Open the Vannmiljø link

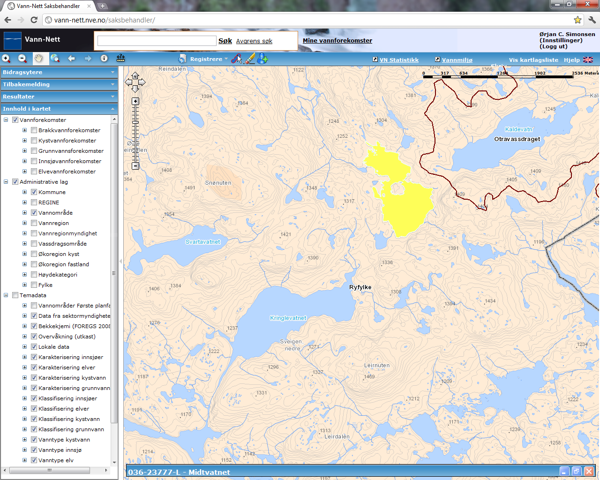pyautogui.click(x=457, y=60)
